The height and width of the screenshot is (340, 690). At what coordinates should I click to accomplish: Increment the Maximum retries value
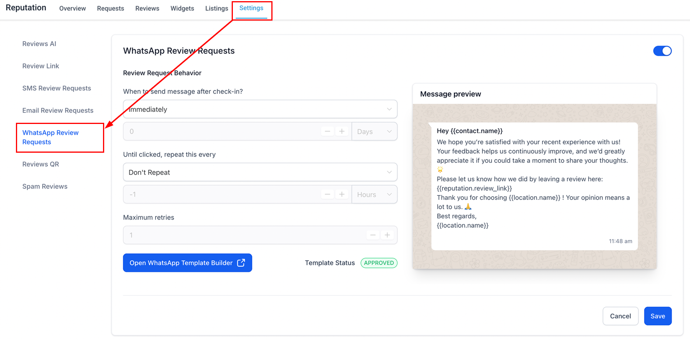click(387, 235)
